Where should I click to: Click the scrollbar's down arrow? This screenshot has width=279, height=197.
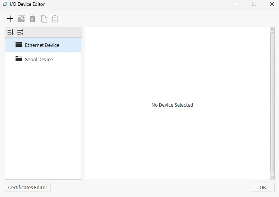click(272, 177)
